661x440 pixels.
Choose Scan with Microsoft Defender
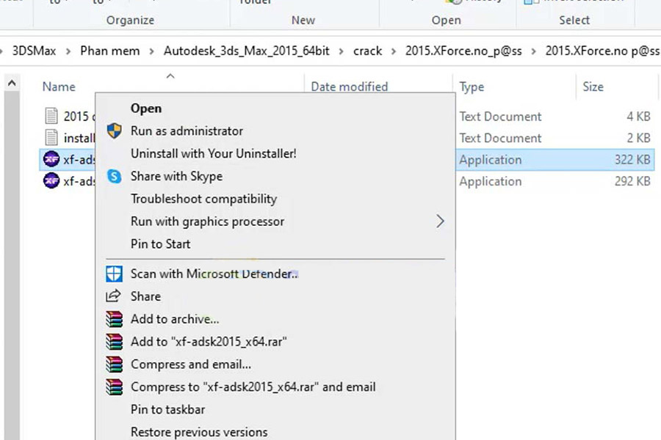[x=214, y=274]
